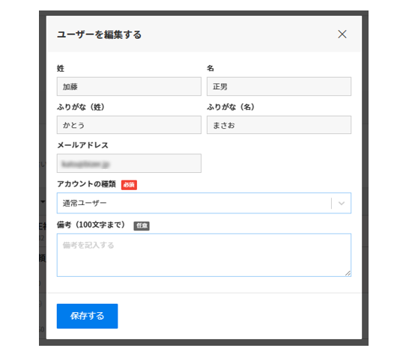Click the resize grip of the 備考 textarea
Image resolution: width=409 pixels, height=354 pixels.
[x=348, y=273]
